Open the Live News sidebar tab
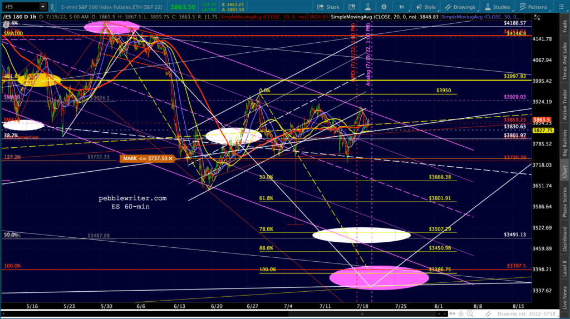This screenshot has width=570, height=319. tap(564, 297)
